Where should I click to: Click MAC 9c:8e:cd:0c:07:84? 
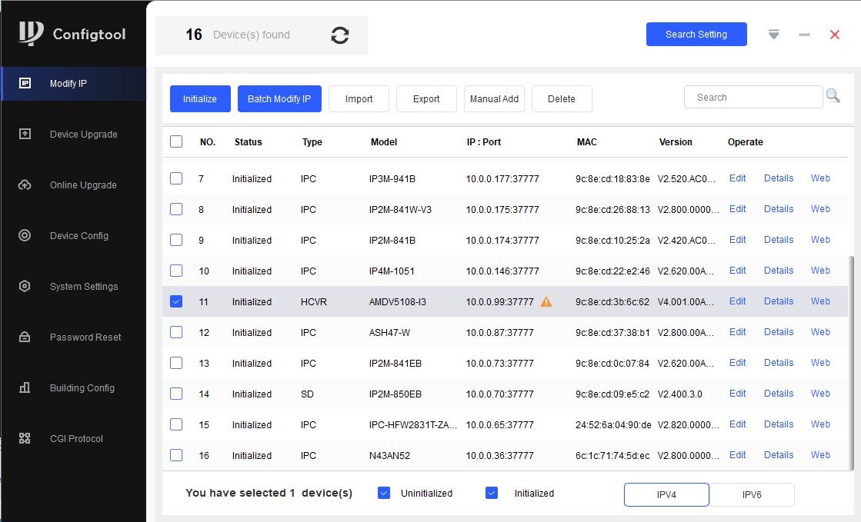coord(612,364)
